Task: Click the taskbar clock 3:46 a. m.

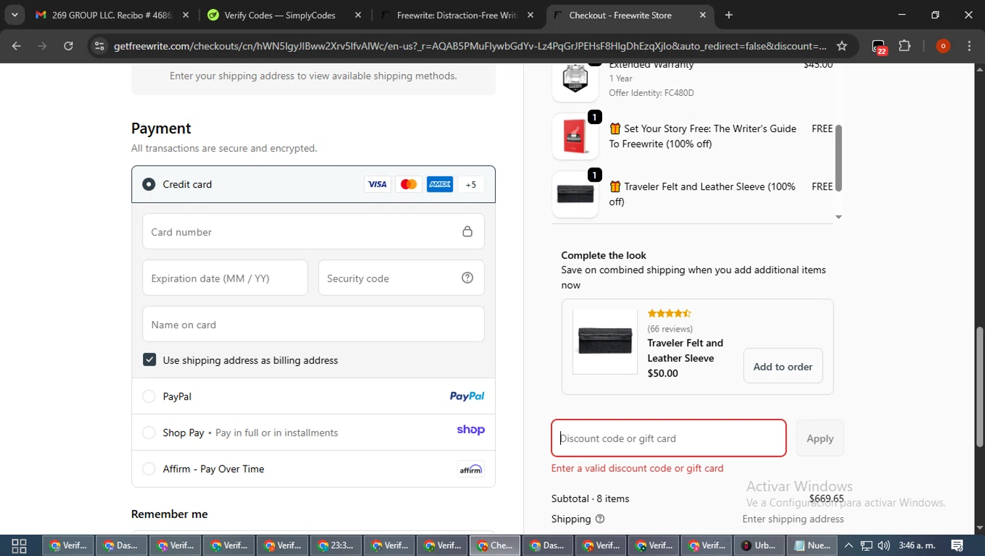Action: 917,545
